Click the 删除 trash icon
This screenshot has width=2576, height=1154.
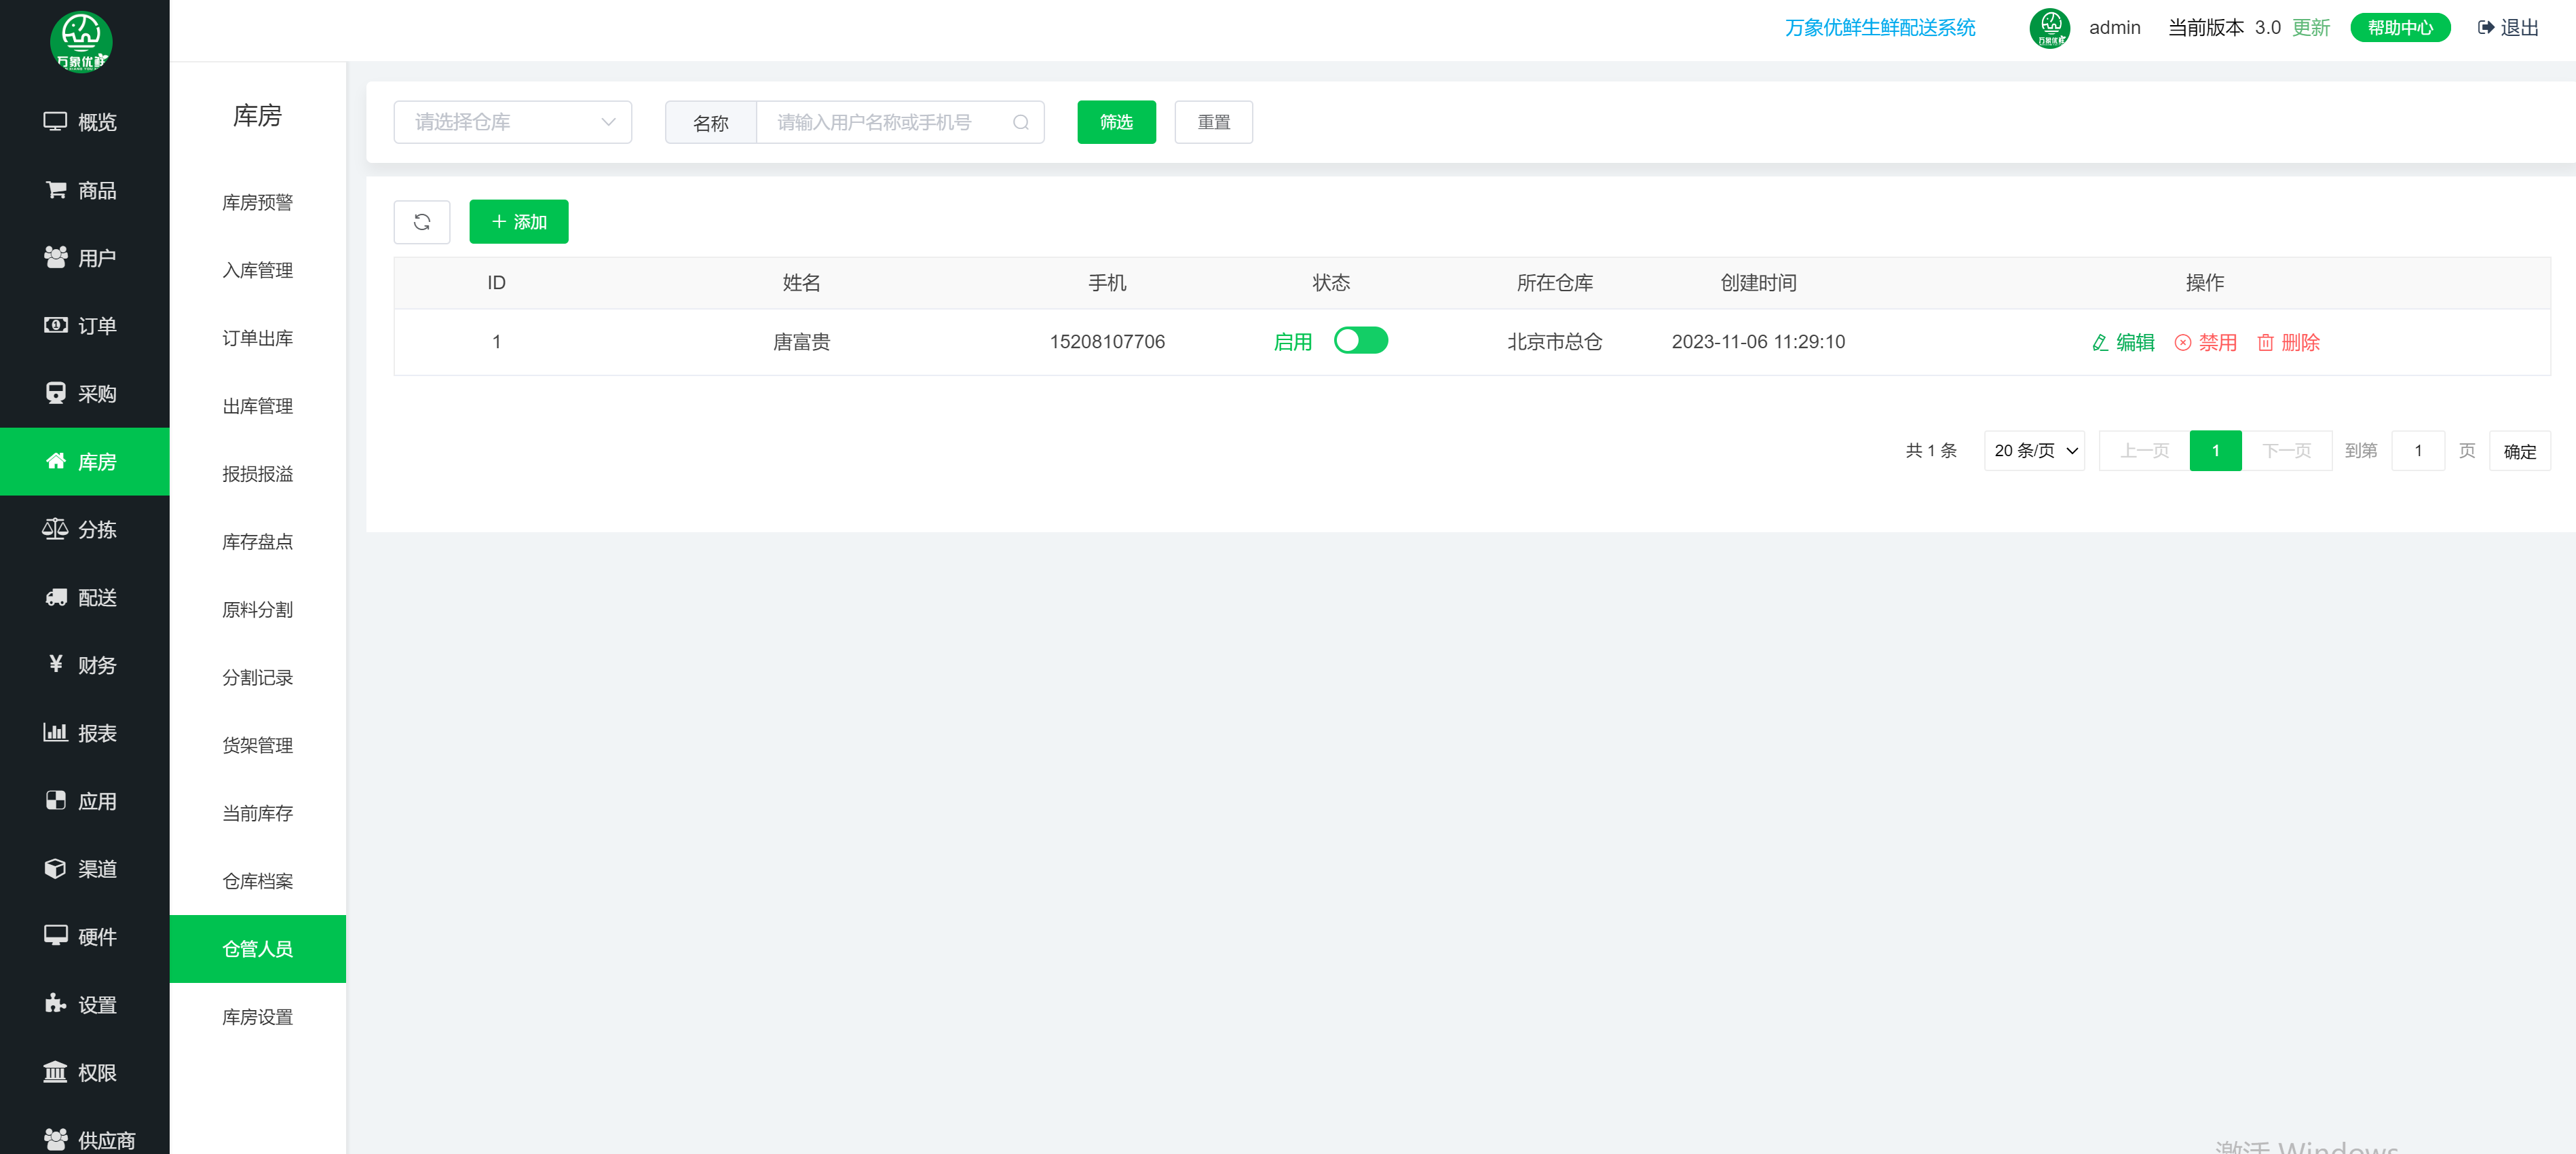(x=2265, y=343)
